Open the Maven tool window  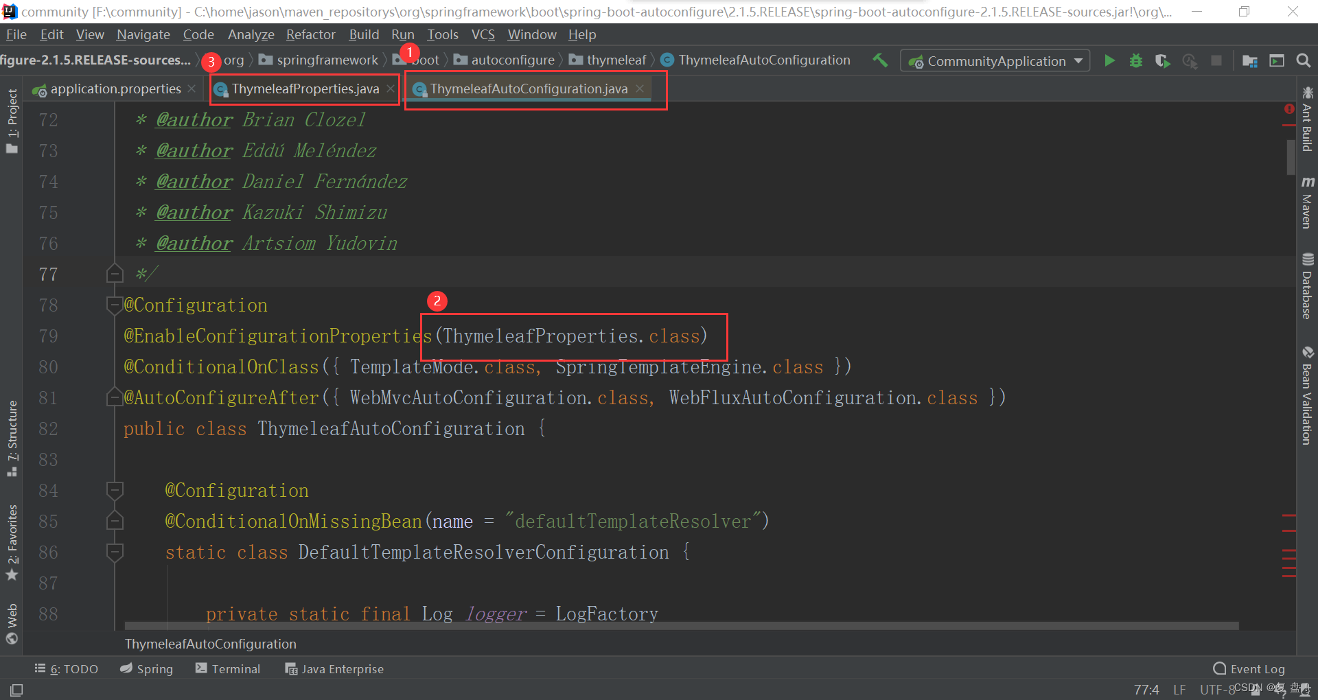(1307, 202)
